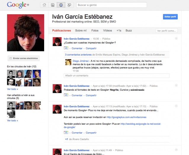
Task: Go to the Buzz tab
Action: tap(129, 30)
